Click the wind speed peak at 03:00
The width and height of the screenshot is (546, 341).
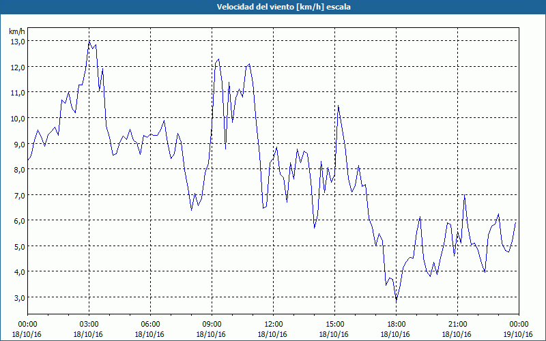coord(89,42)
